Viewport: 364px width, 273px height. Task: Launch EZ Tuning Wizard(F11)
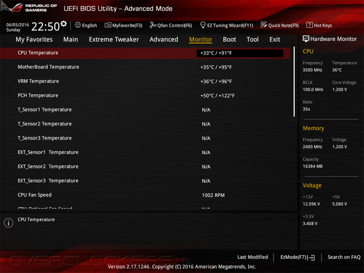[x=226, y=25]
